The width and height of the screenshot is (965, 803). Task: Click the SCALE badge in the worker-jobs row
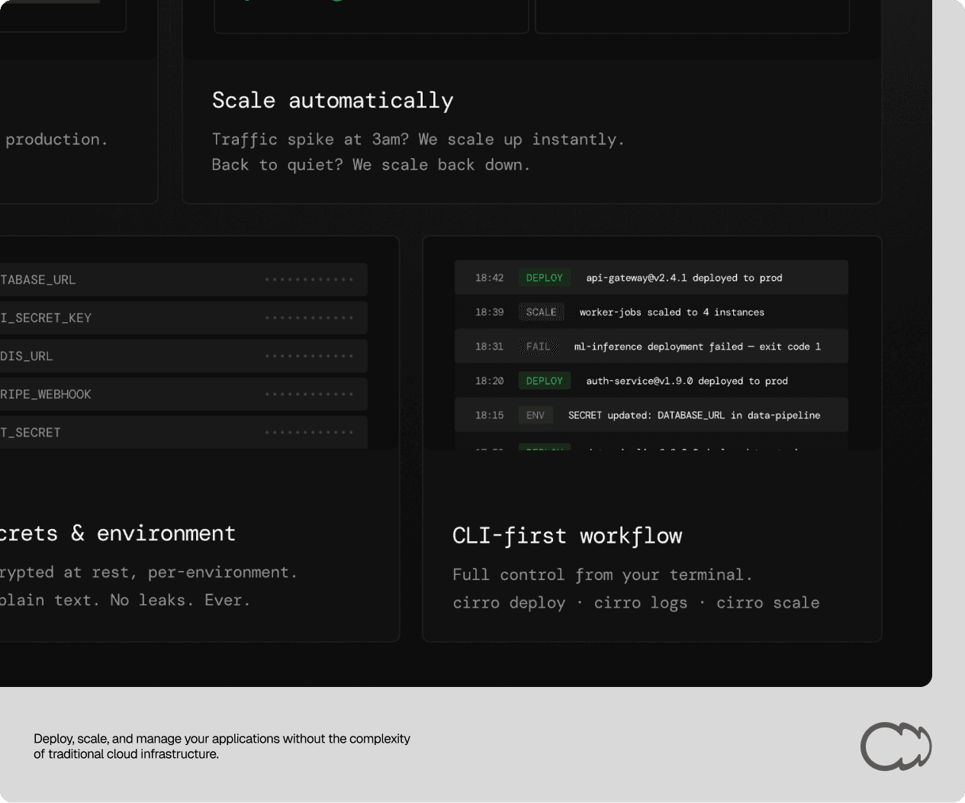point(541,312)
